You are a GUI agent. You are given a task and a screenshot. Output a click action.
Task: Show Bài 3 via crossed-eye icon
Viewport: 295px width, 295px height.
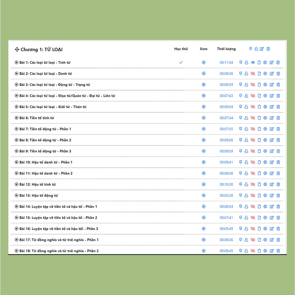coord(253,85)
